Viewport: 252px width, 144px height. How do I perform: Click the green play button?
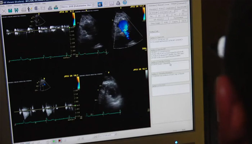coord(54,141)
